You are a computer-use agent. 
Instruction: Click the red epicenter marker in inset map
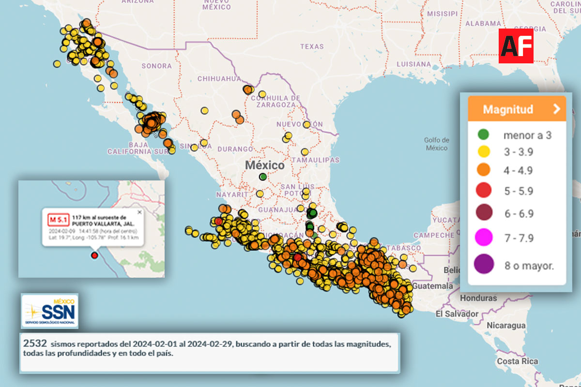pos(94,255)
